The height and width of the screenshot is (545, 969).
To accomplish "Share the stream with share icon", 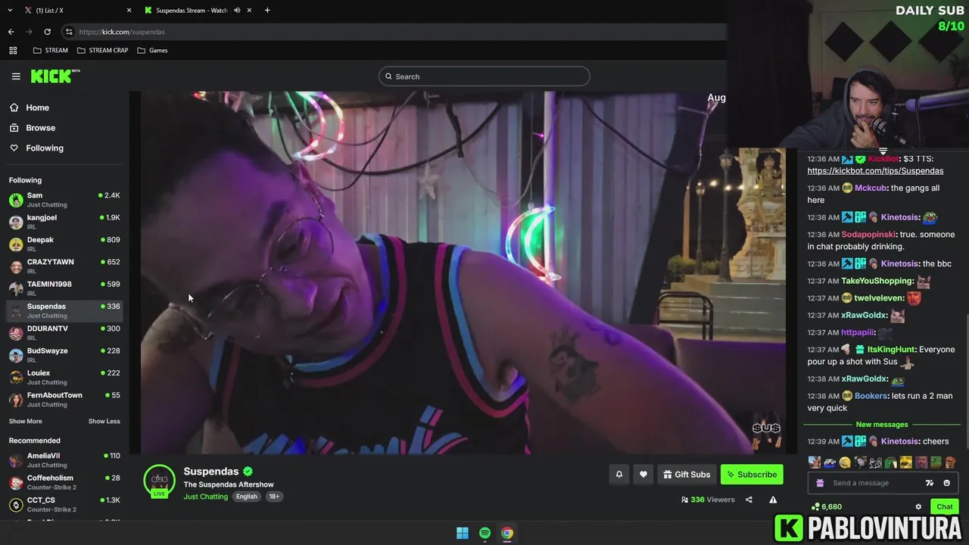I will (x=749, y=500).
